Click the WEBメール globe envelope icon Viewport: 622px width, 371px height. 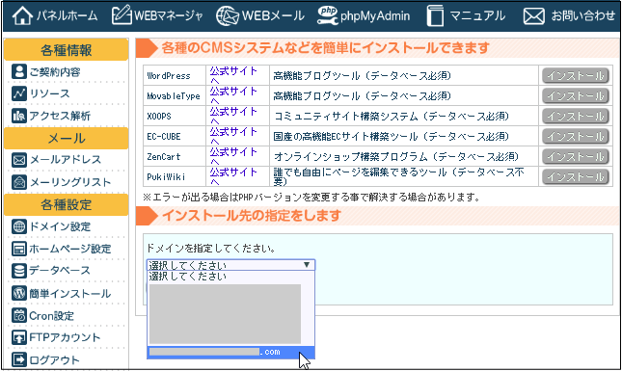click(x=228, y=15)
